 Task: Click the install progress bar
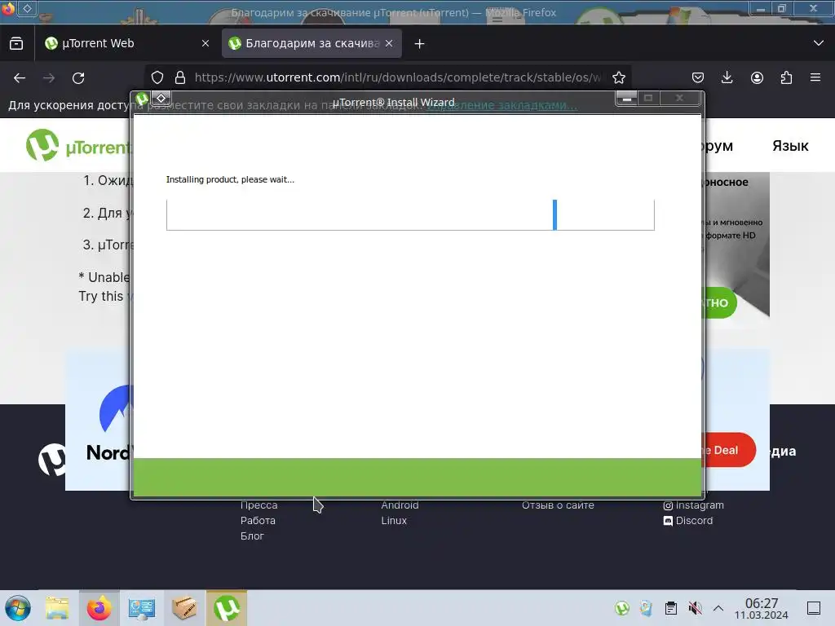410,215
